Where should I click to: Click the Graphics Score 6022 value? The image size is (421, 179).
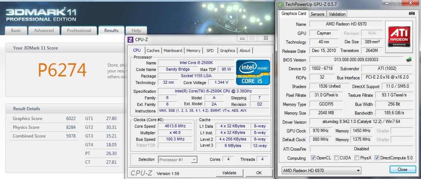tap(71, 119)
